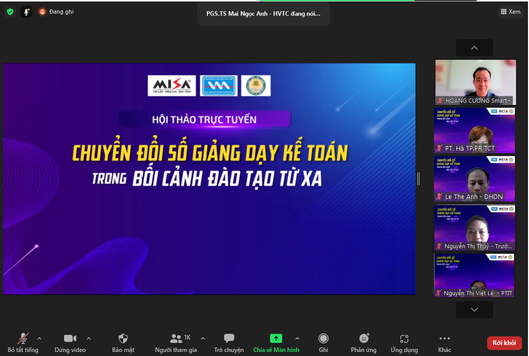Select HOÀNG CƯƠNG participant video thumbnail

click(x=474, y=82)
